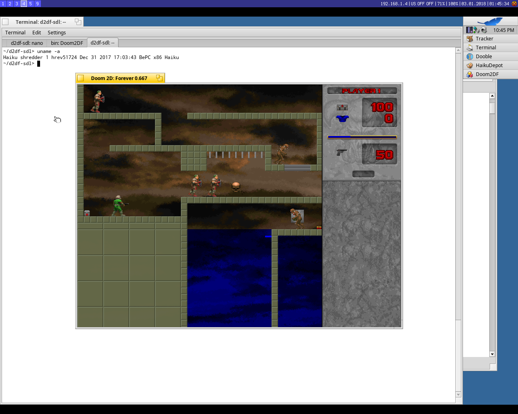Click the medkit pickup on the left floor

[87, 213]
